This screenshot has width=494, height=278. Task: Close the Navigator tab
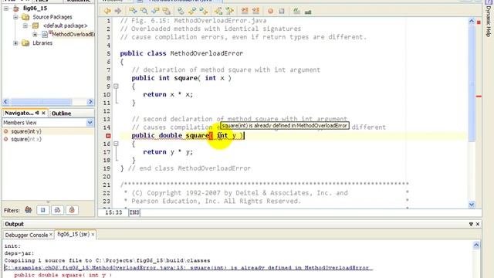[x=43, y=113]
